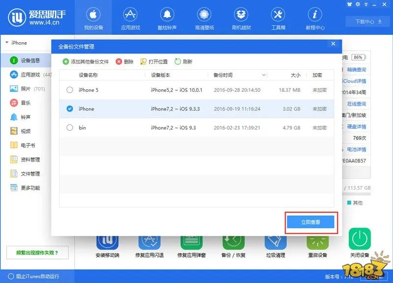
Task: Open 工具箱 toolbox icon
Action: [x=278, y=15]
